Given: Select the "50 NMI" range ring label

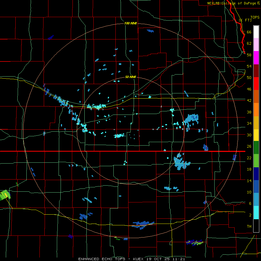Looking at the screenshot, I should (130, 77).
